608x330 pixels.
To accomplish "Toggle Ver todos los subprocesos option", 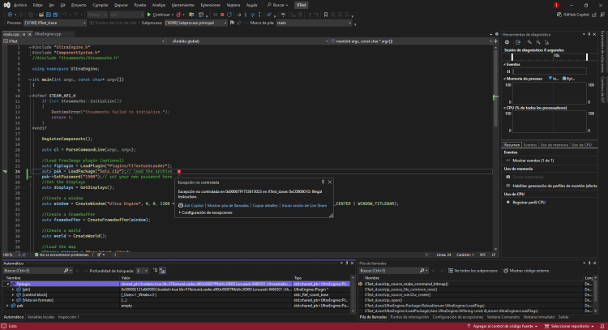I will click(x=473, y=270).
